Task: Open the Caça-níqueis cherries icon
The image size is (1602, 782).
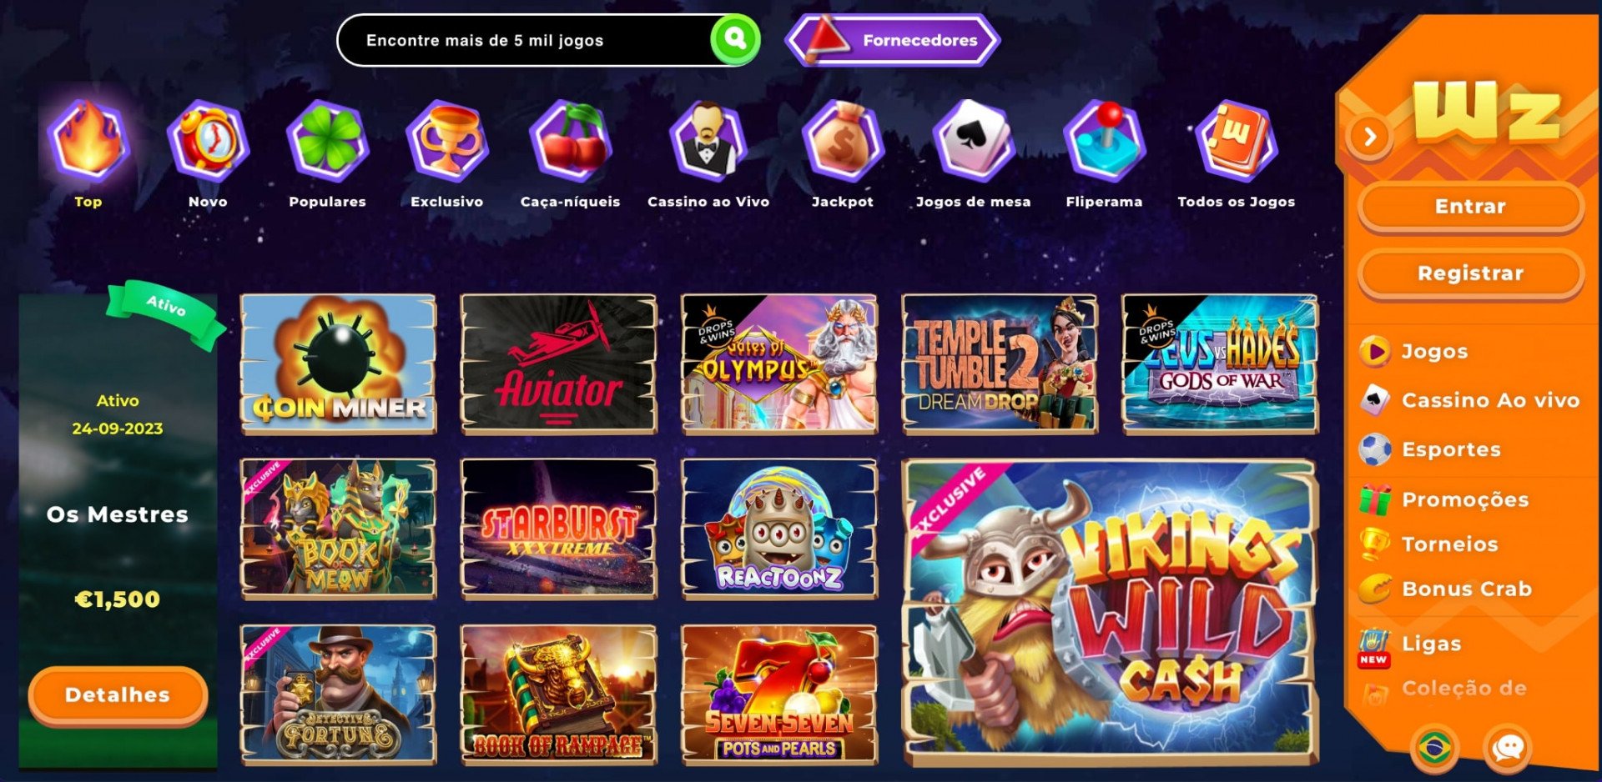Action: 571,140
